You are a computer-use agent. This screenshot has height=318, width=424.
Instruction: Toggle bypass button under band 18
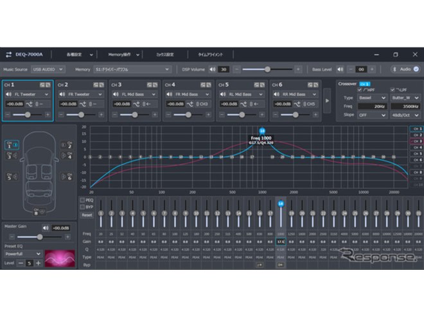[280, 265]
